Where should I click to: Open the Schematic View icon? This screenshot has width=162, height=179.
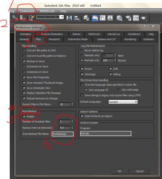(x=110, y=18)
